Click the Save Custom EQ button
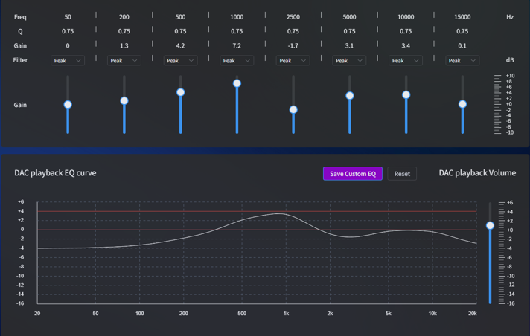The image size is (530, 336). pyautogui.click(x=353, y=173)
